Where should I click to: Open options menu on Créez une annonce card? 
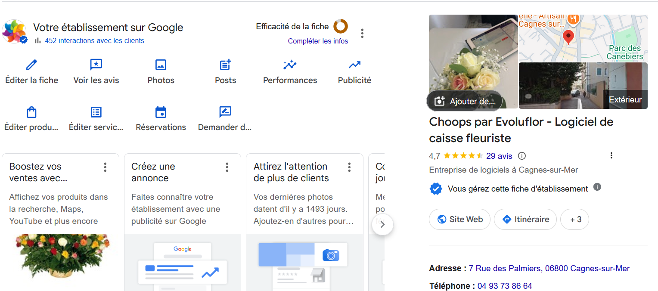227,167
